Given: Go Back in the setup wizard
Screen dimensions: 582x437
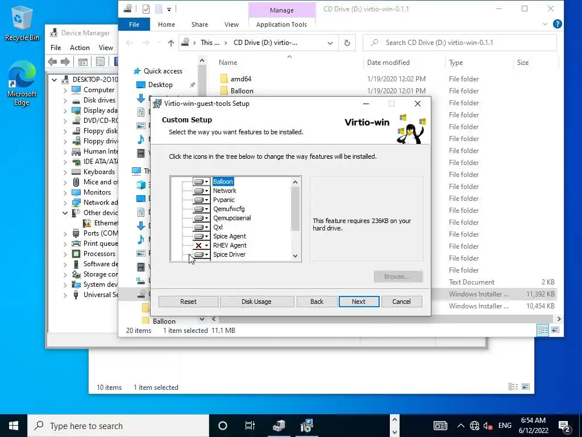Looking at the screenshot, I should coord(317,302).
